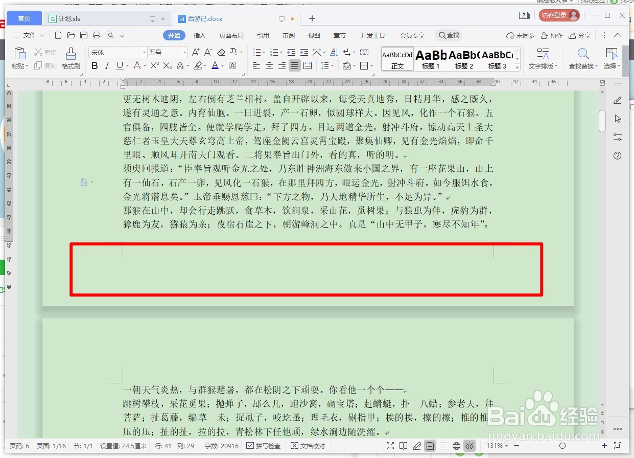Viewport: 634px width, 458px height.
Task: Open help icon in right sidebar
Action: [x=618, y=156]
